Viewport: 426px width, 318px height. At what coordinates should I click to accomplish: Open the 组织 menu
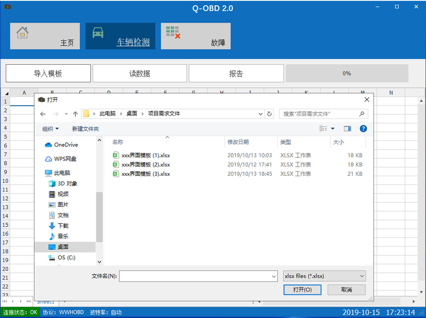(x=50, y=129)
